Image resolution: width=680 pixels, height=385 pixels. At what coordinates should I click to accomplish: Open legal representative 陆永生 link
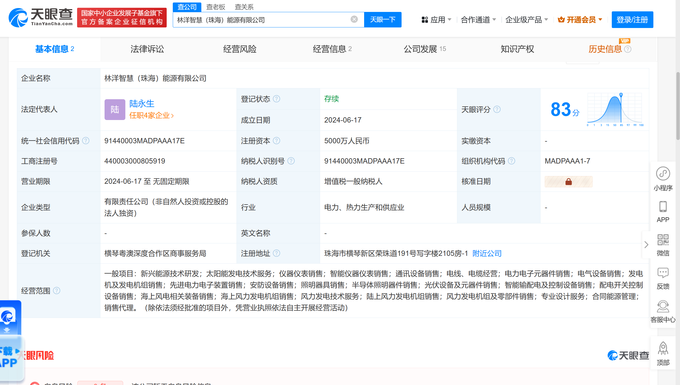coord(142,104)
